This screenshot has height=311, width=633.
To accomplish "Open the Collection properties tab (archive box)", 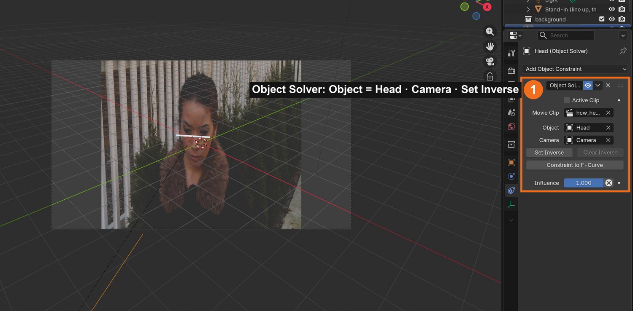I will pyautogui.click(x=511, y=145).
